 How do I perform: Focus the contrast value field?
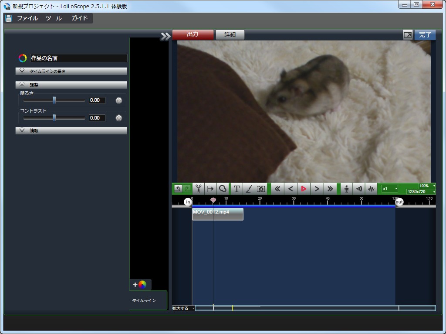tap(97, 118)
